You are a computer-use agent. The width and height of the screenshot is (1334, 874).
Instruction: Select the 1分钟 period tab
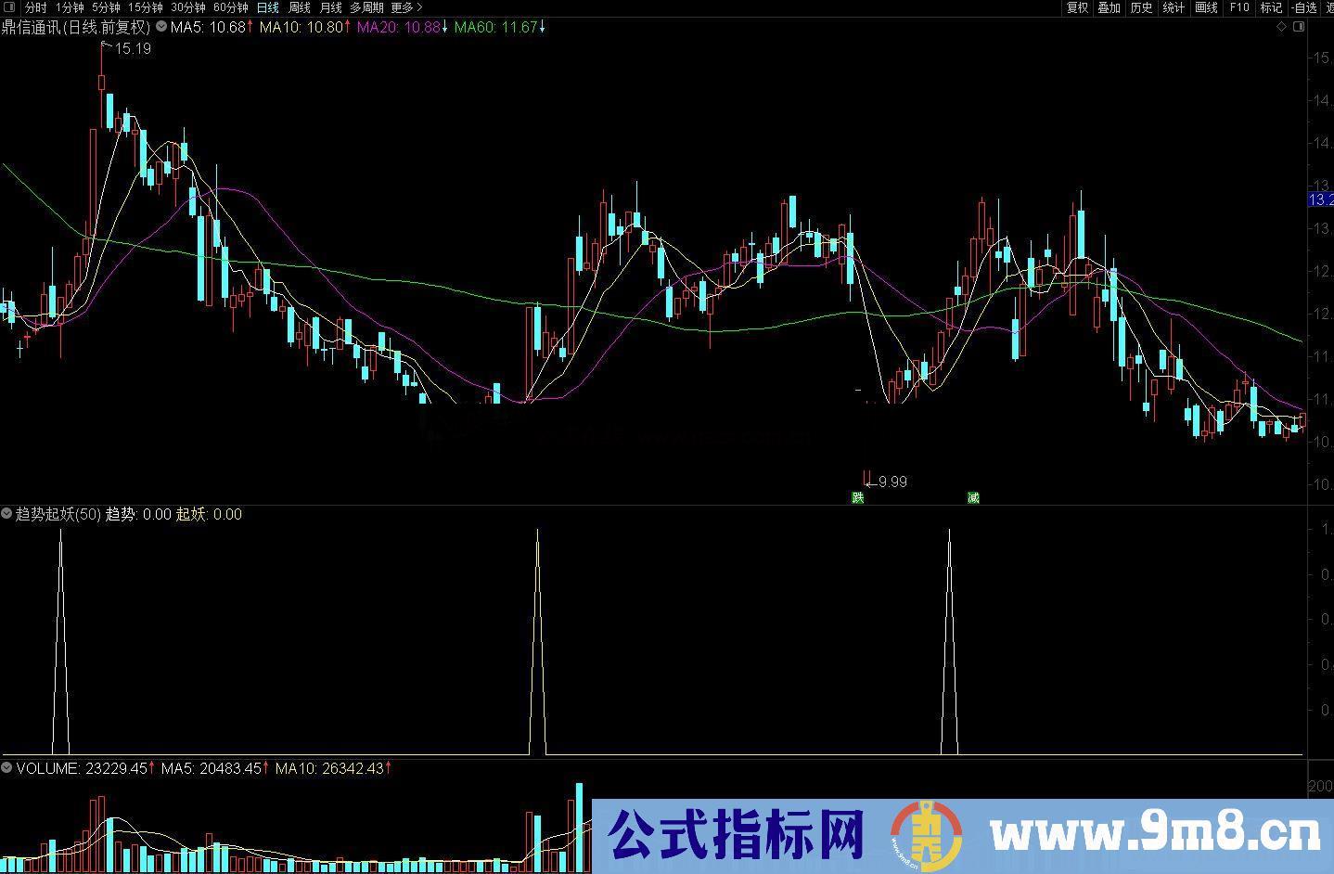coord(70,7)
